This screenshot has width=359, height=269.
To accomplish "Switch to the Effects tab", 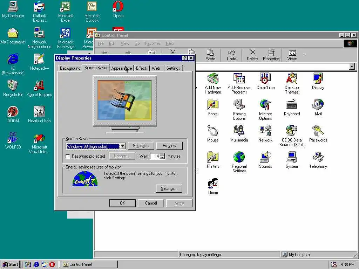I will pyautogui.click(x=142, y=68).
